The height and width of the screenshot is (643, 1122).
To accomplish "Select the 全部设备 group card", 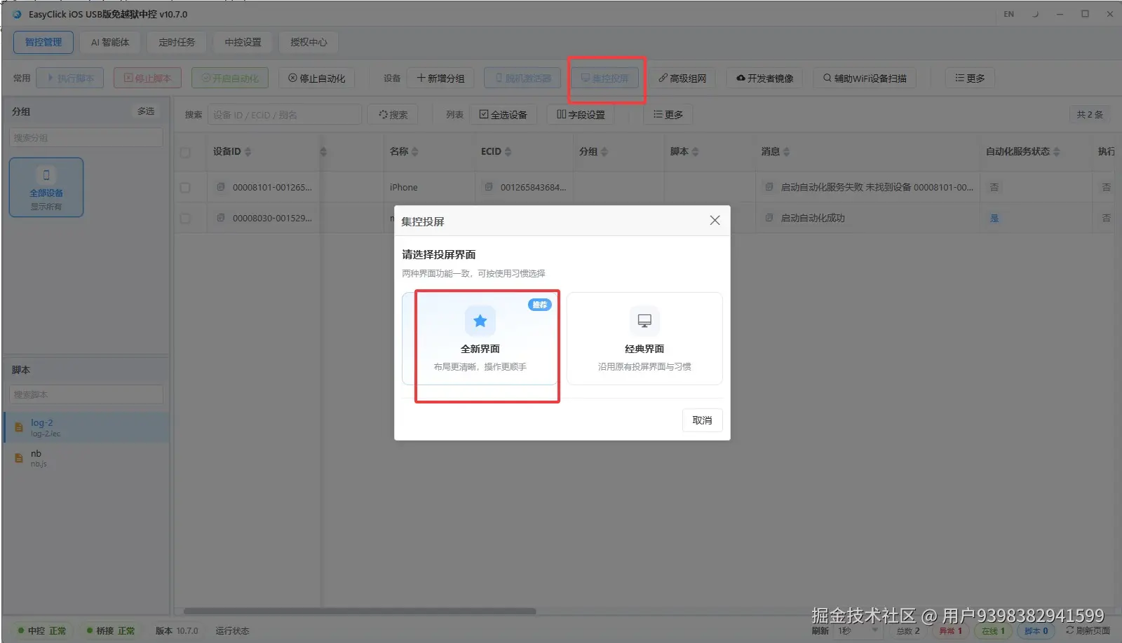I will tap(46, 187).
